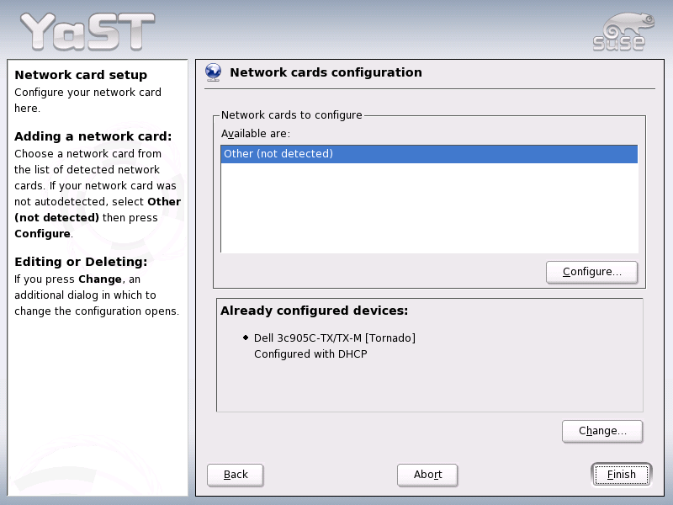673x505 pixels.
Task: Click the globe icon beside the configuration title
Action: click(x=214, y=72)
